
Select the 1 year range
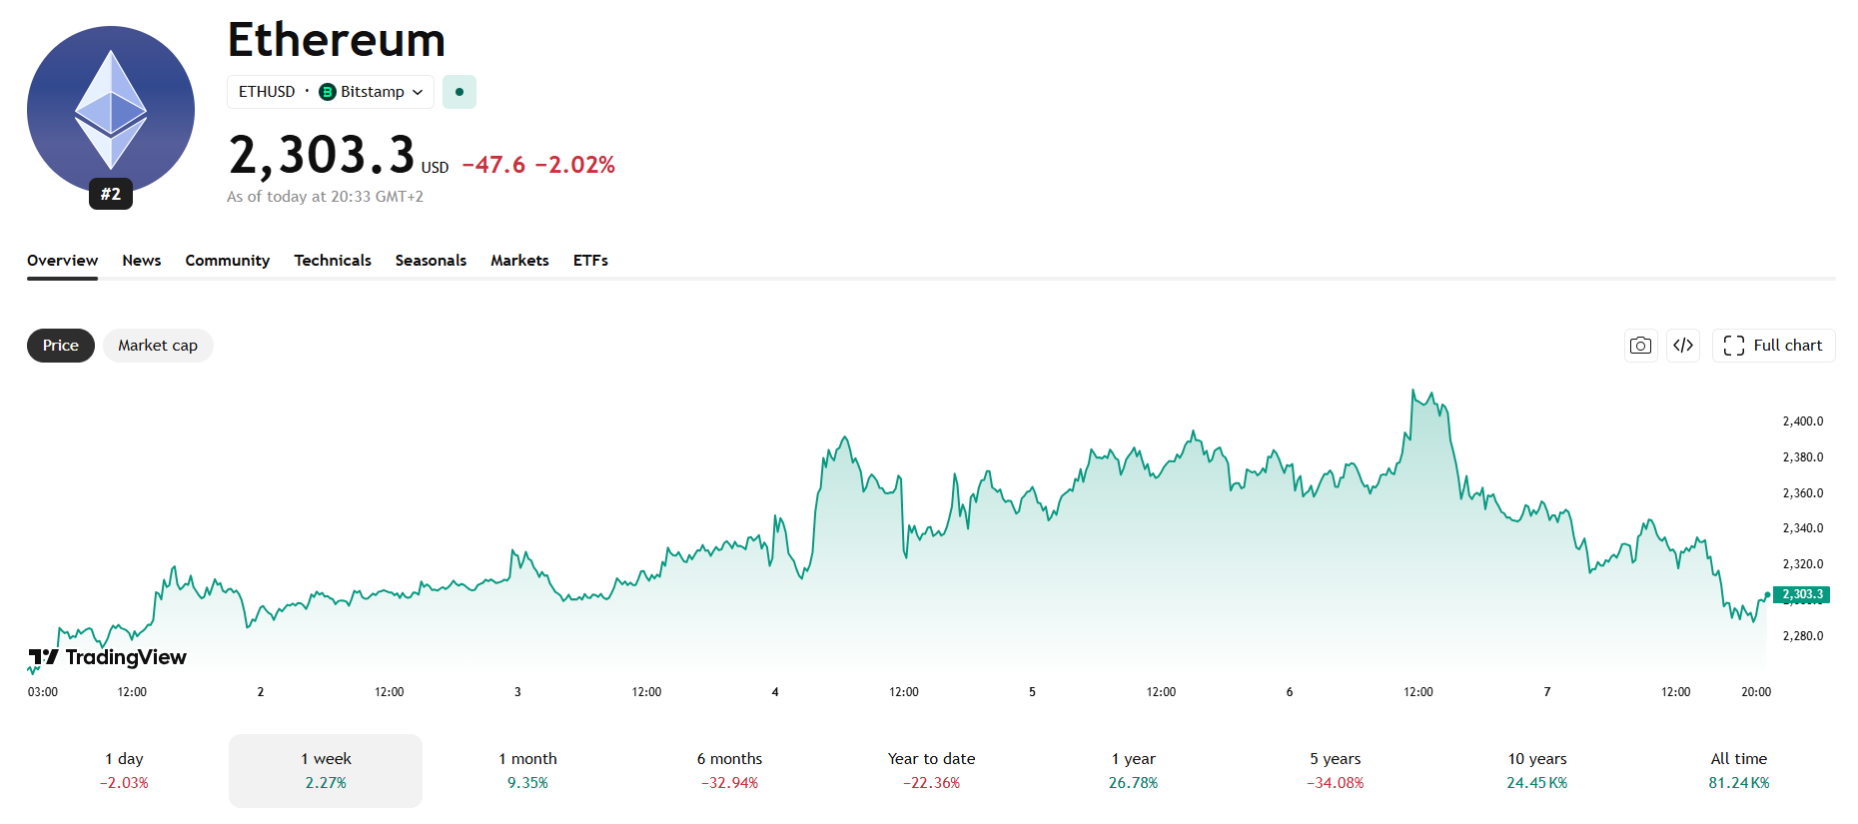click(1133, 771)
